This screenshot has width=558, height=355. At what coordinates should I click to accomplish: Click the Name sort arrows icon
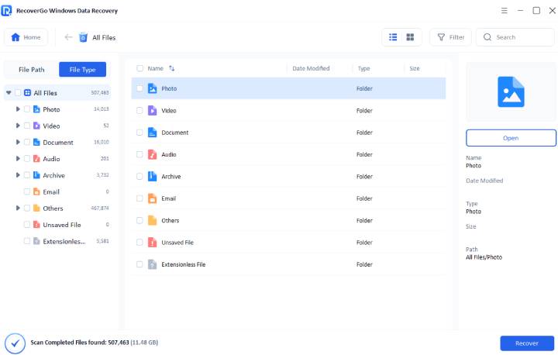click(171, 68)
